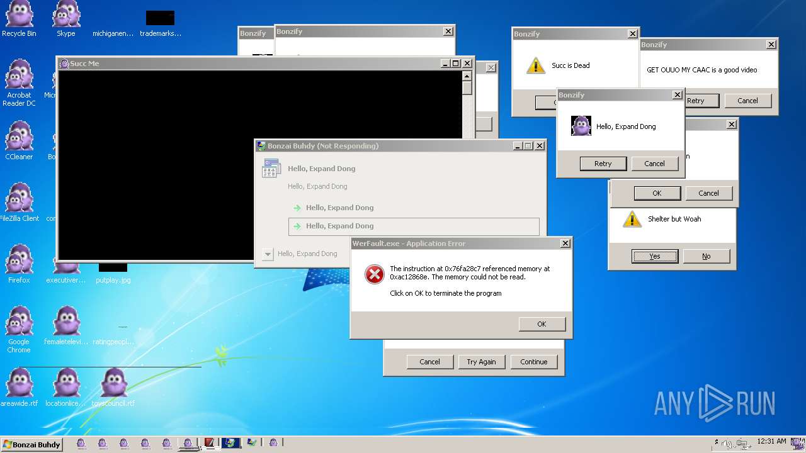Open the michiganen... desktop file
Viewport: 806px width, 453px height.
(113, 33)
